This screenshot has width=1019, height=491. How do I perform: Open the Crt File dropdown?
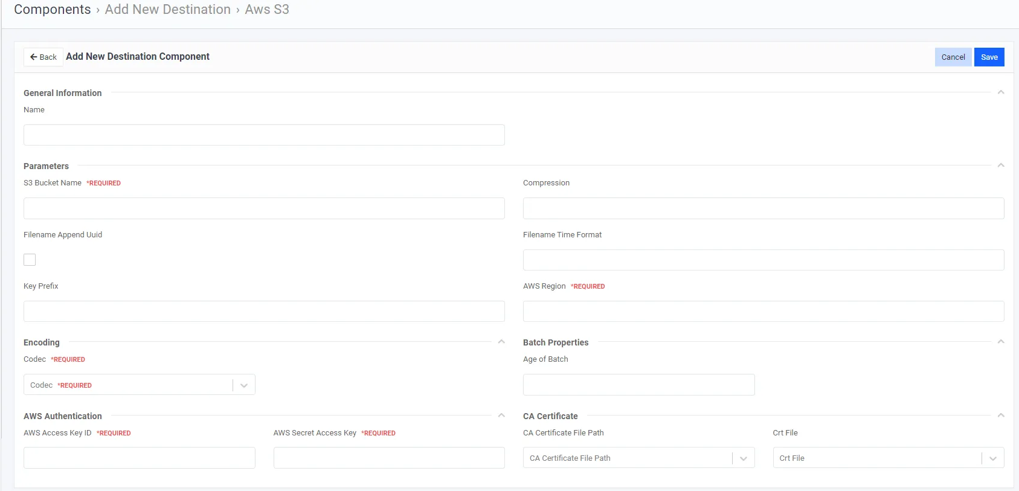pyautogui.click(x=889, y=458)
